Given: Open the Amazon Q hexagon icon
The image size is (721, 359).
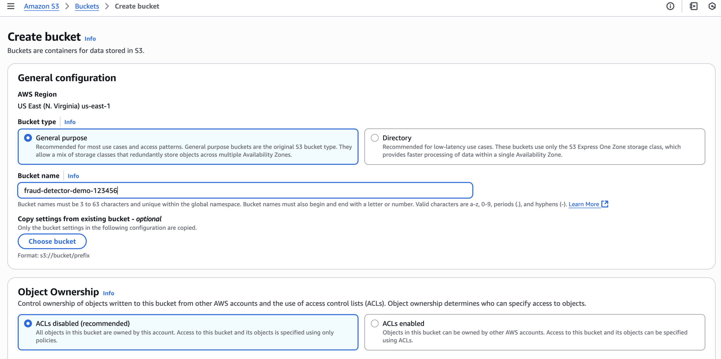Looking at the screenshot, I should click(x=712, y=6).
